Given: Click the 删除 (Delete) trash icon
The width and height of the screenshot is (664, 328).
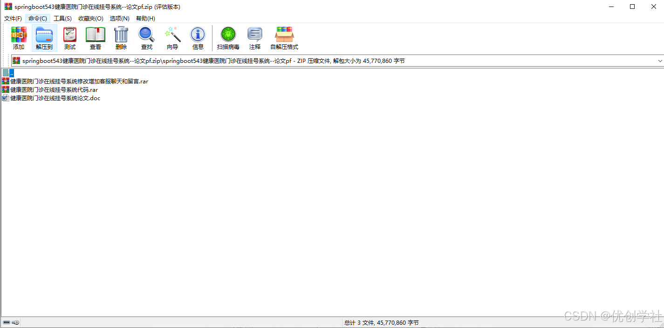Looking at the screenshot, I should point(121,38).
